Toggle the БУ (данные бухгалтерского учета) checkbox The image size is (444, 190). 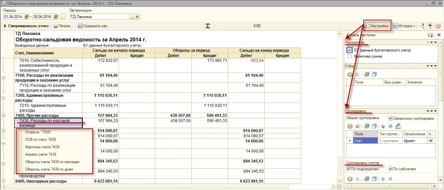[349, 50]
